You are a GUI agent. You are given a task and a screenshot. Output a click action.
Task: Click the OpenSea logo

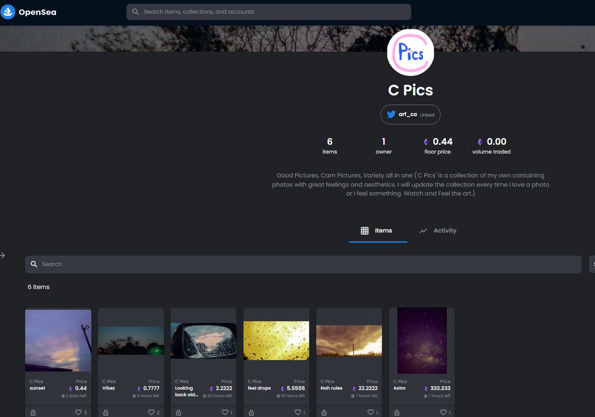coord(29,12)
